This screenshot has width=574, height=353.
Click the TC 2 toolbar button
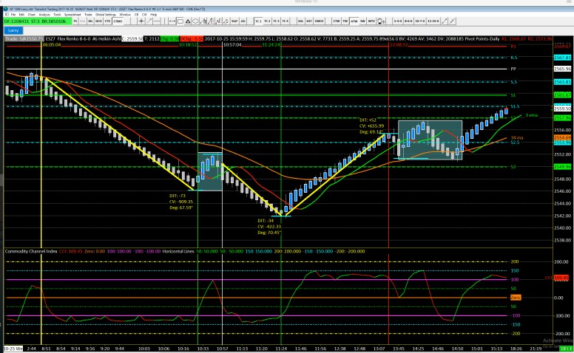pos(267,21)
